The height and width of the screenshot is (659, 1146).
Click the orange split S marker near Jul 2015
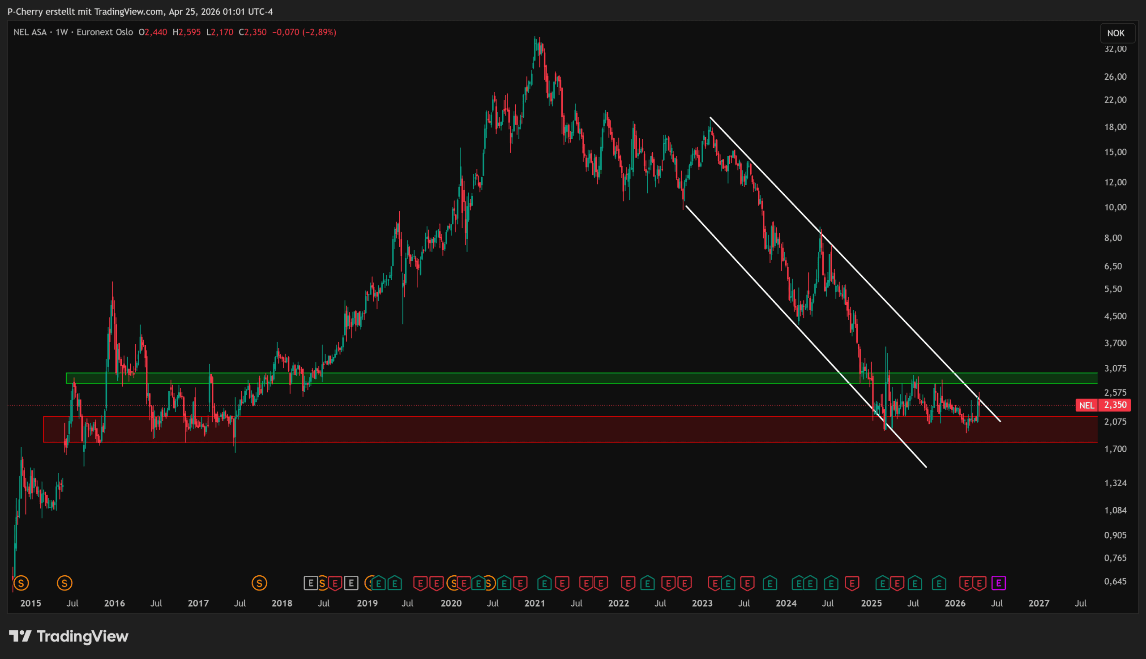click(x=64, y=583)
